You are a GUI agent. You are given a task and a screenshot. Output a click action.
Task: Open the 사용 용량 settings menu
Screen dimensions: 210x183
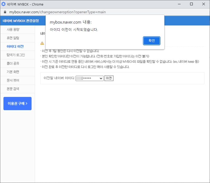18,29
